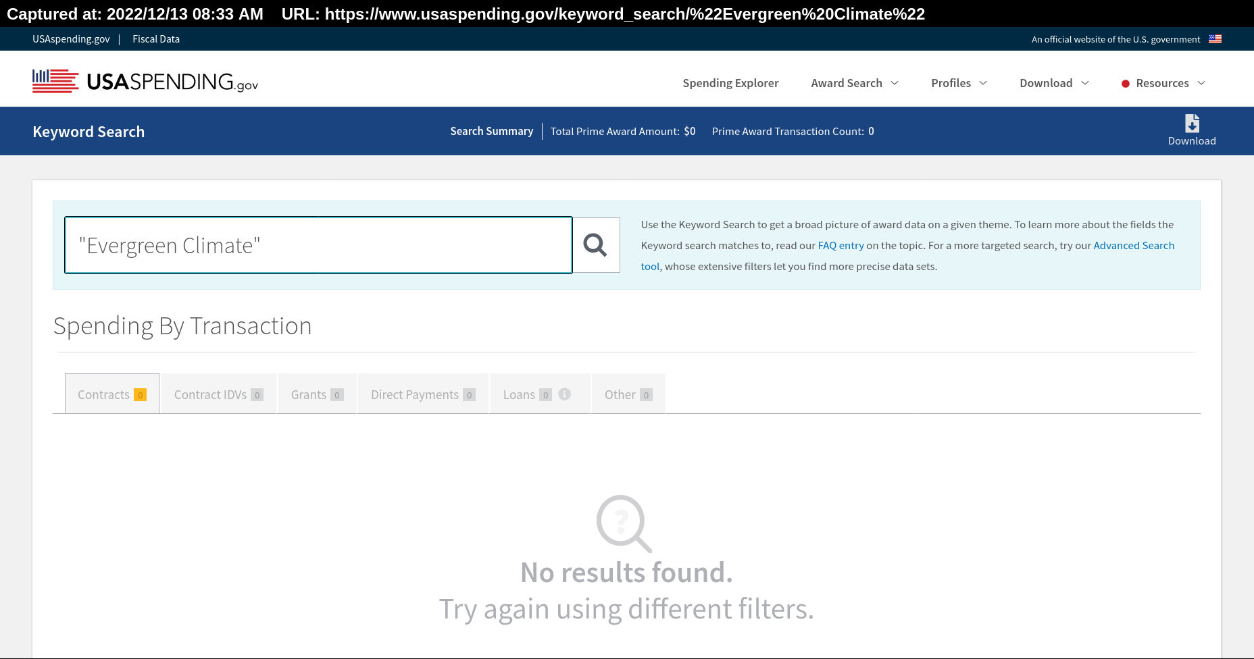Expand the Resources menu

1163,83
